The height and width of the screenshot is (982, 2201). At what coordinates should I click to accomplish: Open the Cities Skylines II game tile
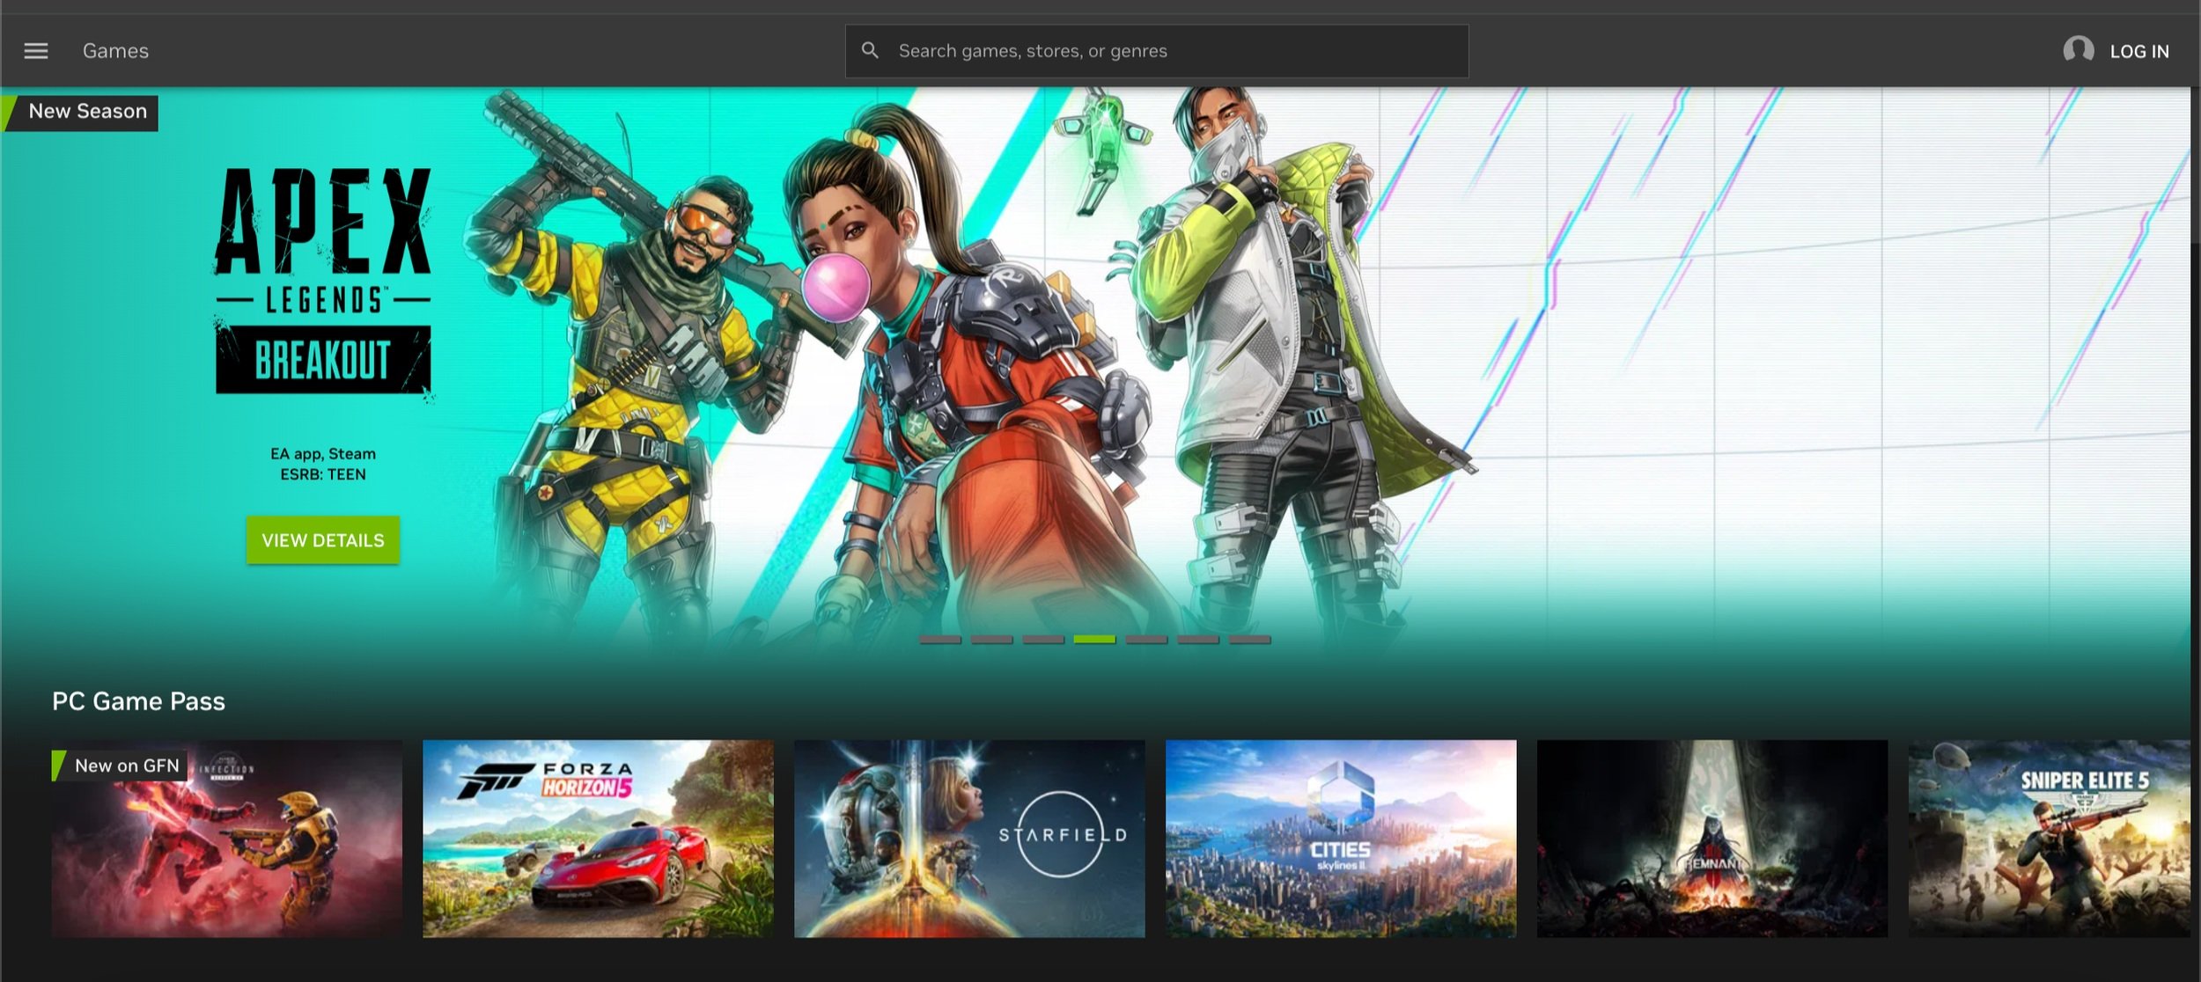(x=1341, y=838)
